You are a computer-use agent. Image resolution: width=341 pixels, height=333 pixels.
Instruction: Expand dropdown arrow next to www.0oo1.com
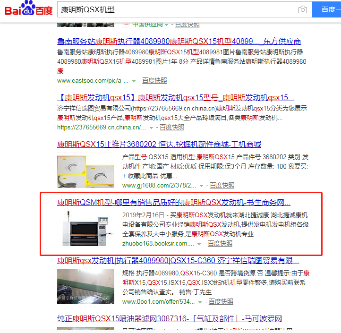point(200,302)
